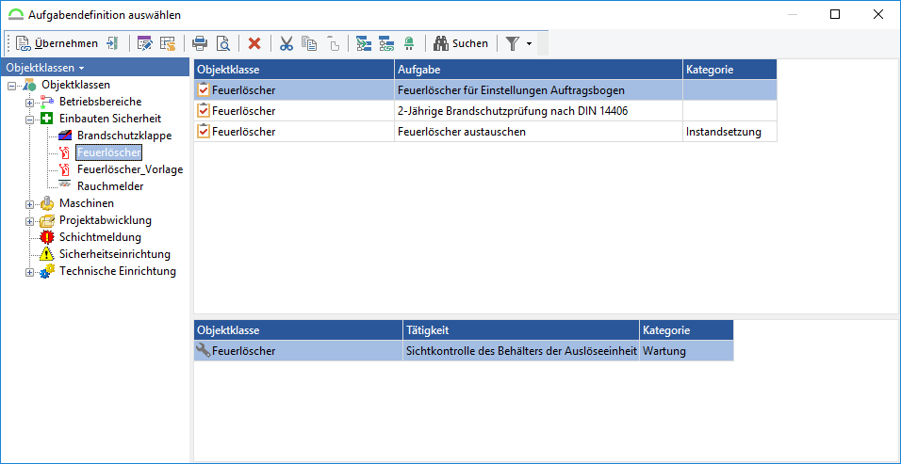Select Projektabwicklung tree item
The height and width of the screenshot is (464, 901).
click(106, 220)
